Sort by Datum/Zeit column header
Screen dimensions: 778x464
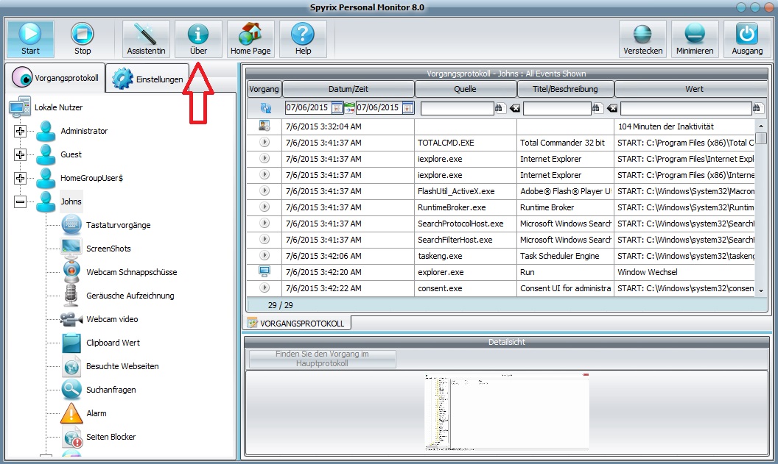(x=348, y=89)
